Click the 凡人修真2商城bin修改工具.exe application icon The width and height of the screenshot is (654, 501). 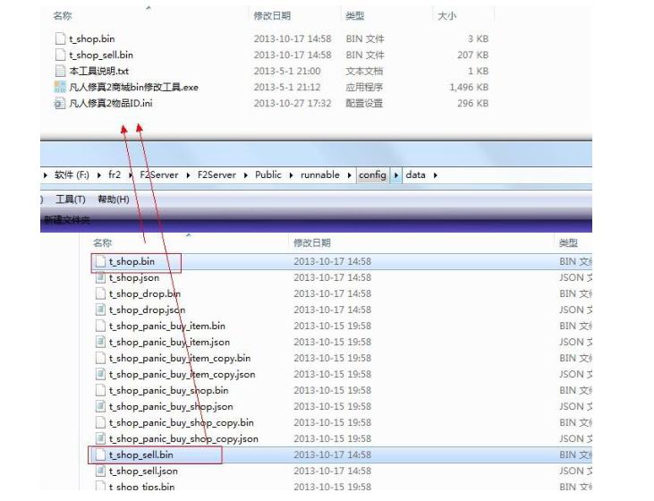click(x=60, y=87)
